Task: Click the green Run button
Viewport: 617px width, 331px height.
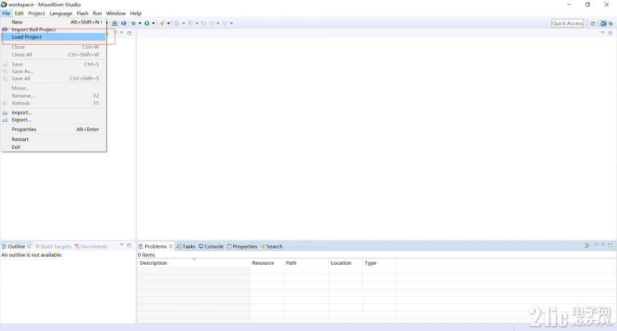Action: tap(147, 23)
